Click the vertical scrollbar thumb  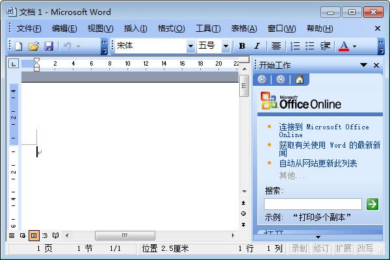click(244, 86)
